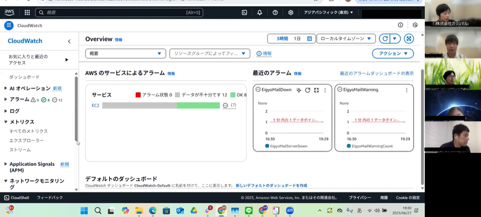Open CloudShell in the footer
481x217 pixels.
tap(17, 198)
